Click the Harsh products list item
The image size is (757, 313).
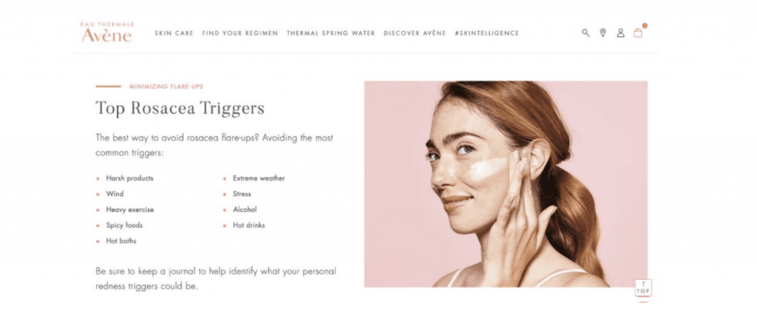pos(129,178)
